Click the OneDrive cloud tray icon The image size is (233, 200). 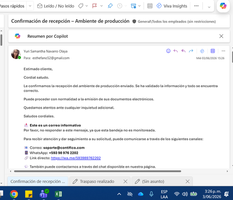(x=141, y=194)
